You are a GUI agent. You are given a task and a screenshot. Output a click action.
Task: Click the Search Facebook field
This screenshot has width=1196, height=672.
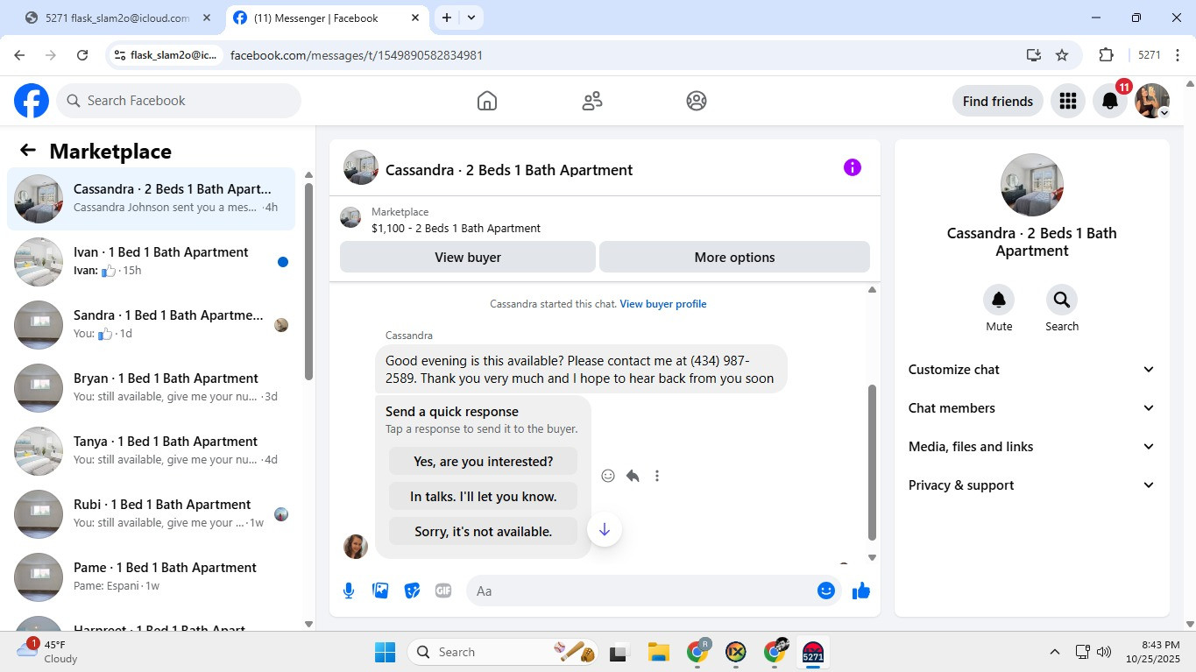point(179,101)
